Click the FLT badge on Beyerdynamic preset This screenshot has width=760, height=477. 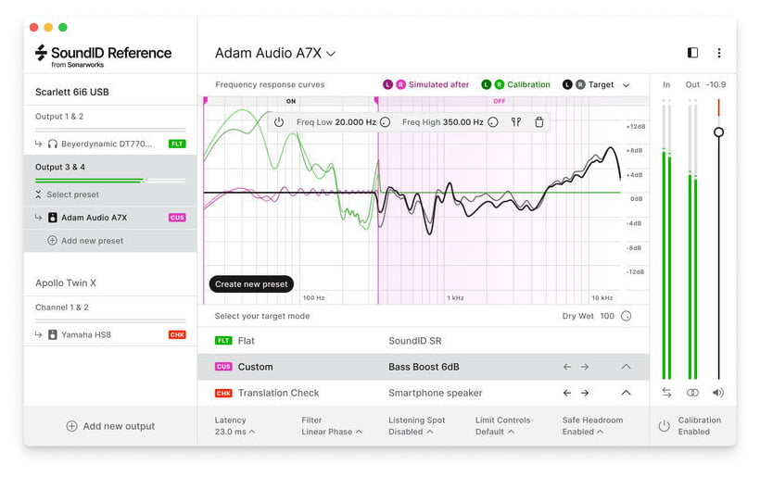click(177, 144)
